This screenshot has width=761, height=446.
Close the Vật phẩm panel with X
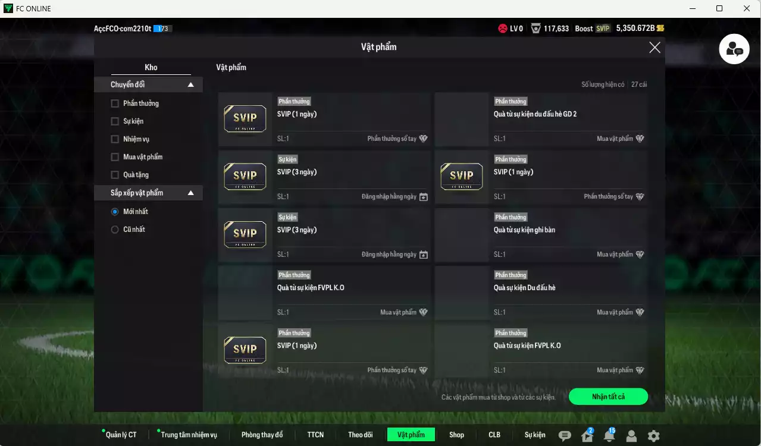(654, 48)
